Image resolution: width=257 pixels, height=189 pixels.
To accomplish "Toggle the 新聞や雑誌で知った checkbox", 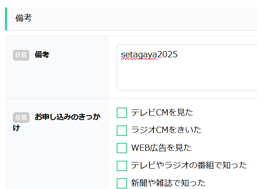I will pyautogui.click(x=122, y=183).
